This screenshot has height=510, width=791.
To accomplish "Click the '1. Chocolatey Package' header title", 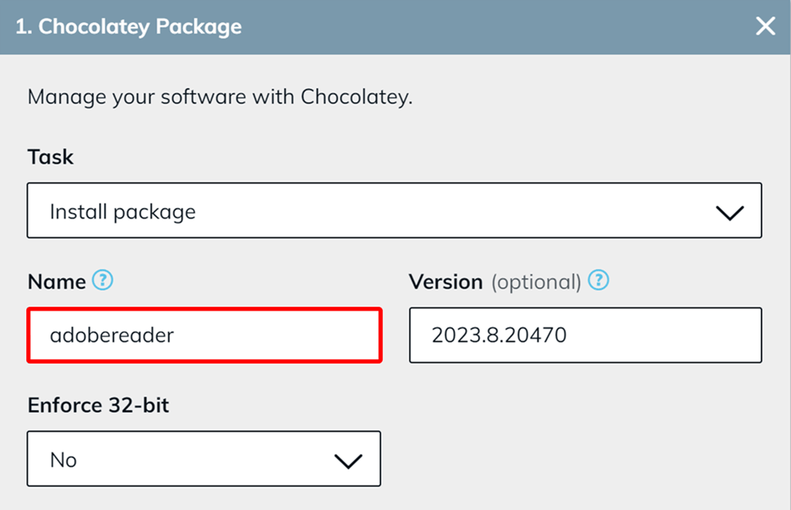I will (x=129, y=27).
